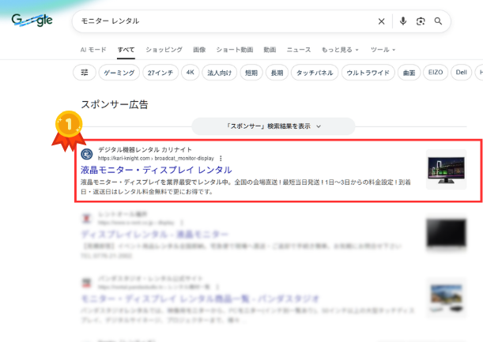Viewport: 483px width, 342px height.
Task: Open thumbnail of パンダスタジオ ad
Action: pos(446,298)
